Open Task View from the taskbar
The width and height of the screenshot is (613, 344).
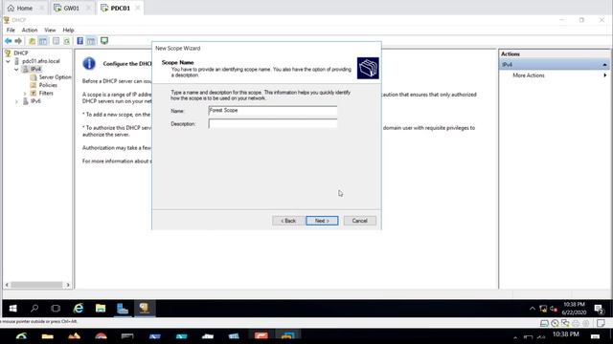(56, 309)
